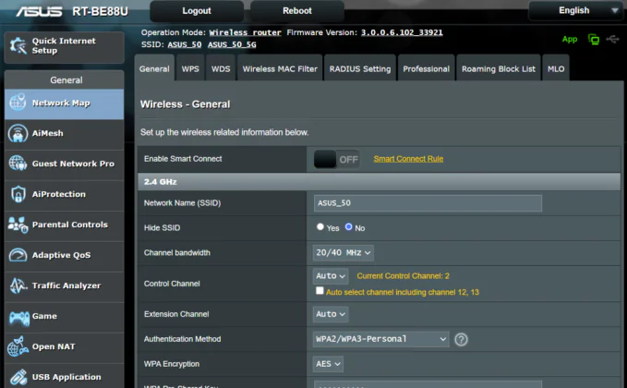Switch to the WDS tab

click(x=221, y=68)
